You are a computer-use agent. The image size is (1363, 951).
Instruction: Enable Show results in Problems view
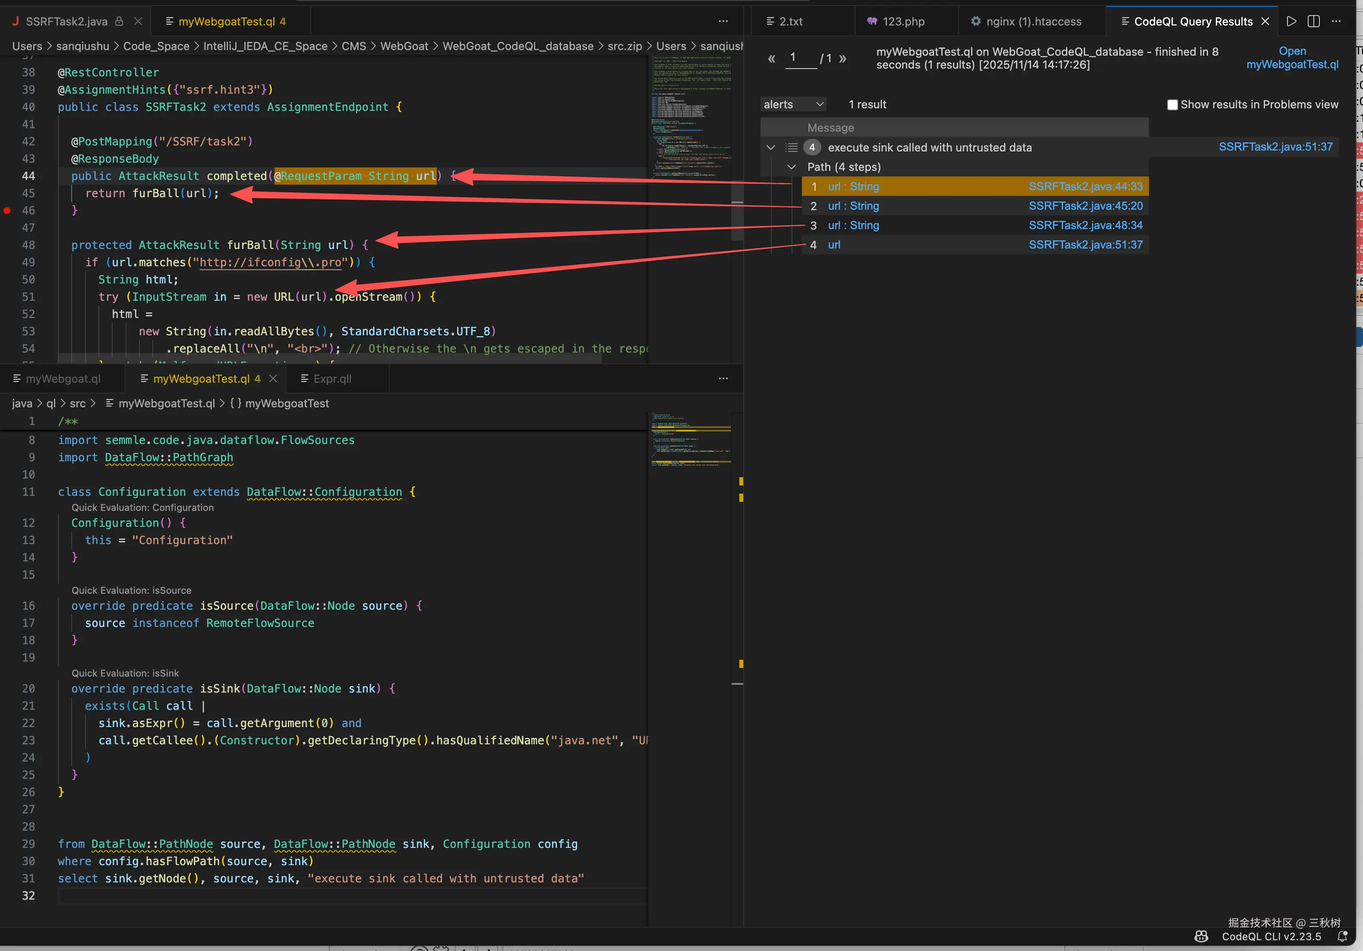coord(1172,104)
